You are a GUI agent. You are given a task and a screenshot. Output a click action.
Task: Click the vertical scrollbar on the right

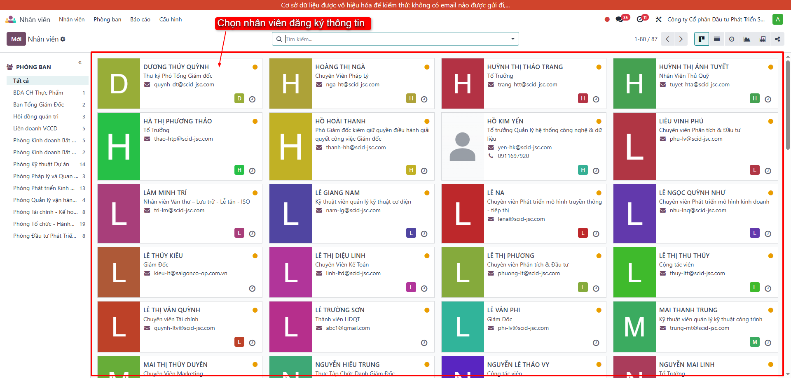coord(788,105)
